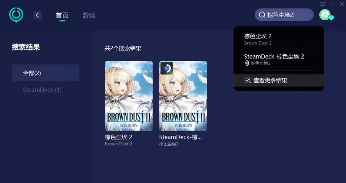Open the hamburger menu at top right
Viewport: 346px width, 183px height.
coord(323,4)
